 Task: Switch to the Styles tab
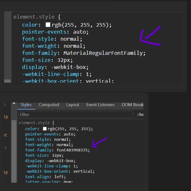pyautogui.click(x=26, y=105)
